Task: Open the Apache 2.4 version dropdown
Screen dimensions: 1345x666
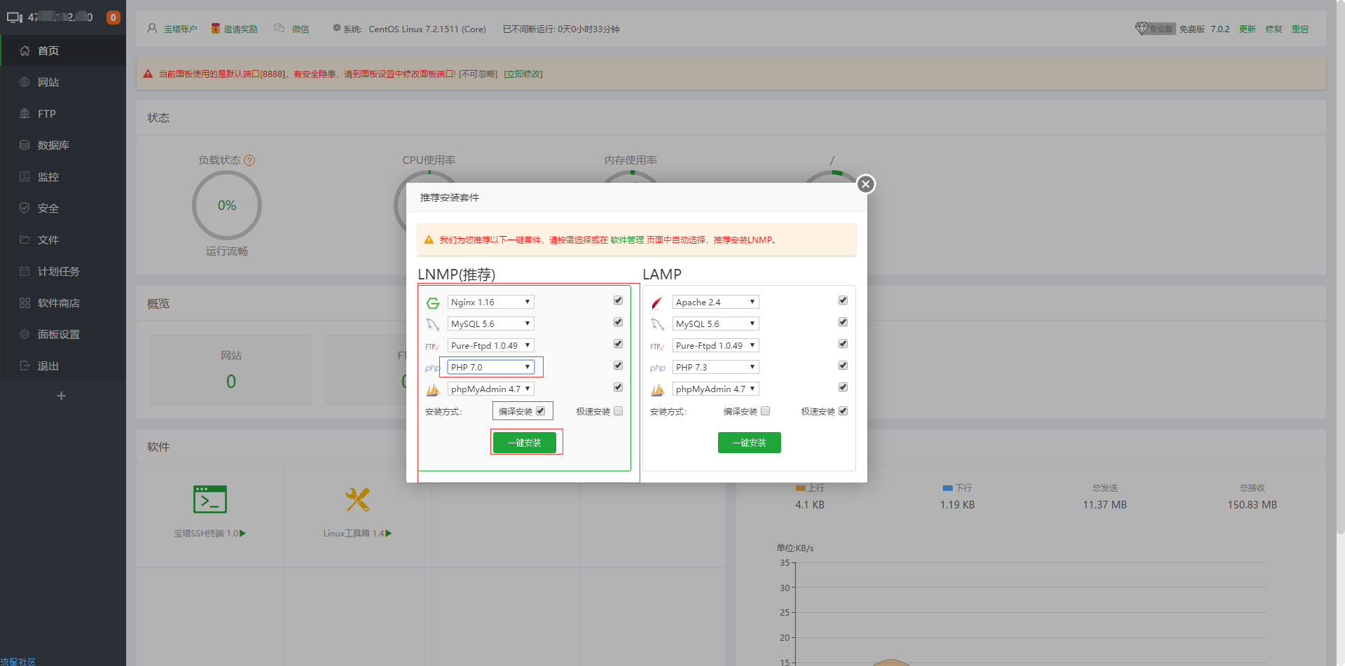Action: click(x=716, y=302)
